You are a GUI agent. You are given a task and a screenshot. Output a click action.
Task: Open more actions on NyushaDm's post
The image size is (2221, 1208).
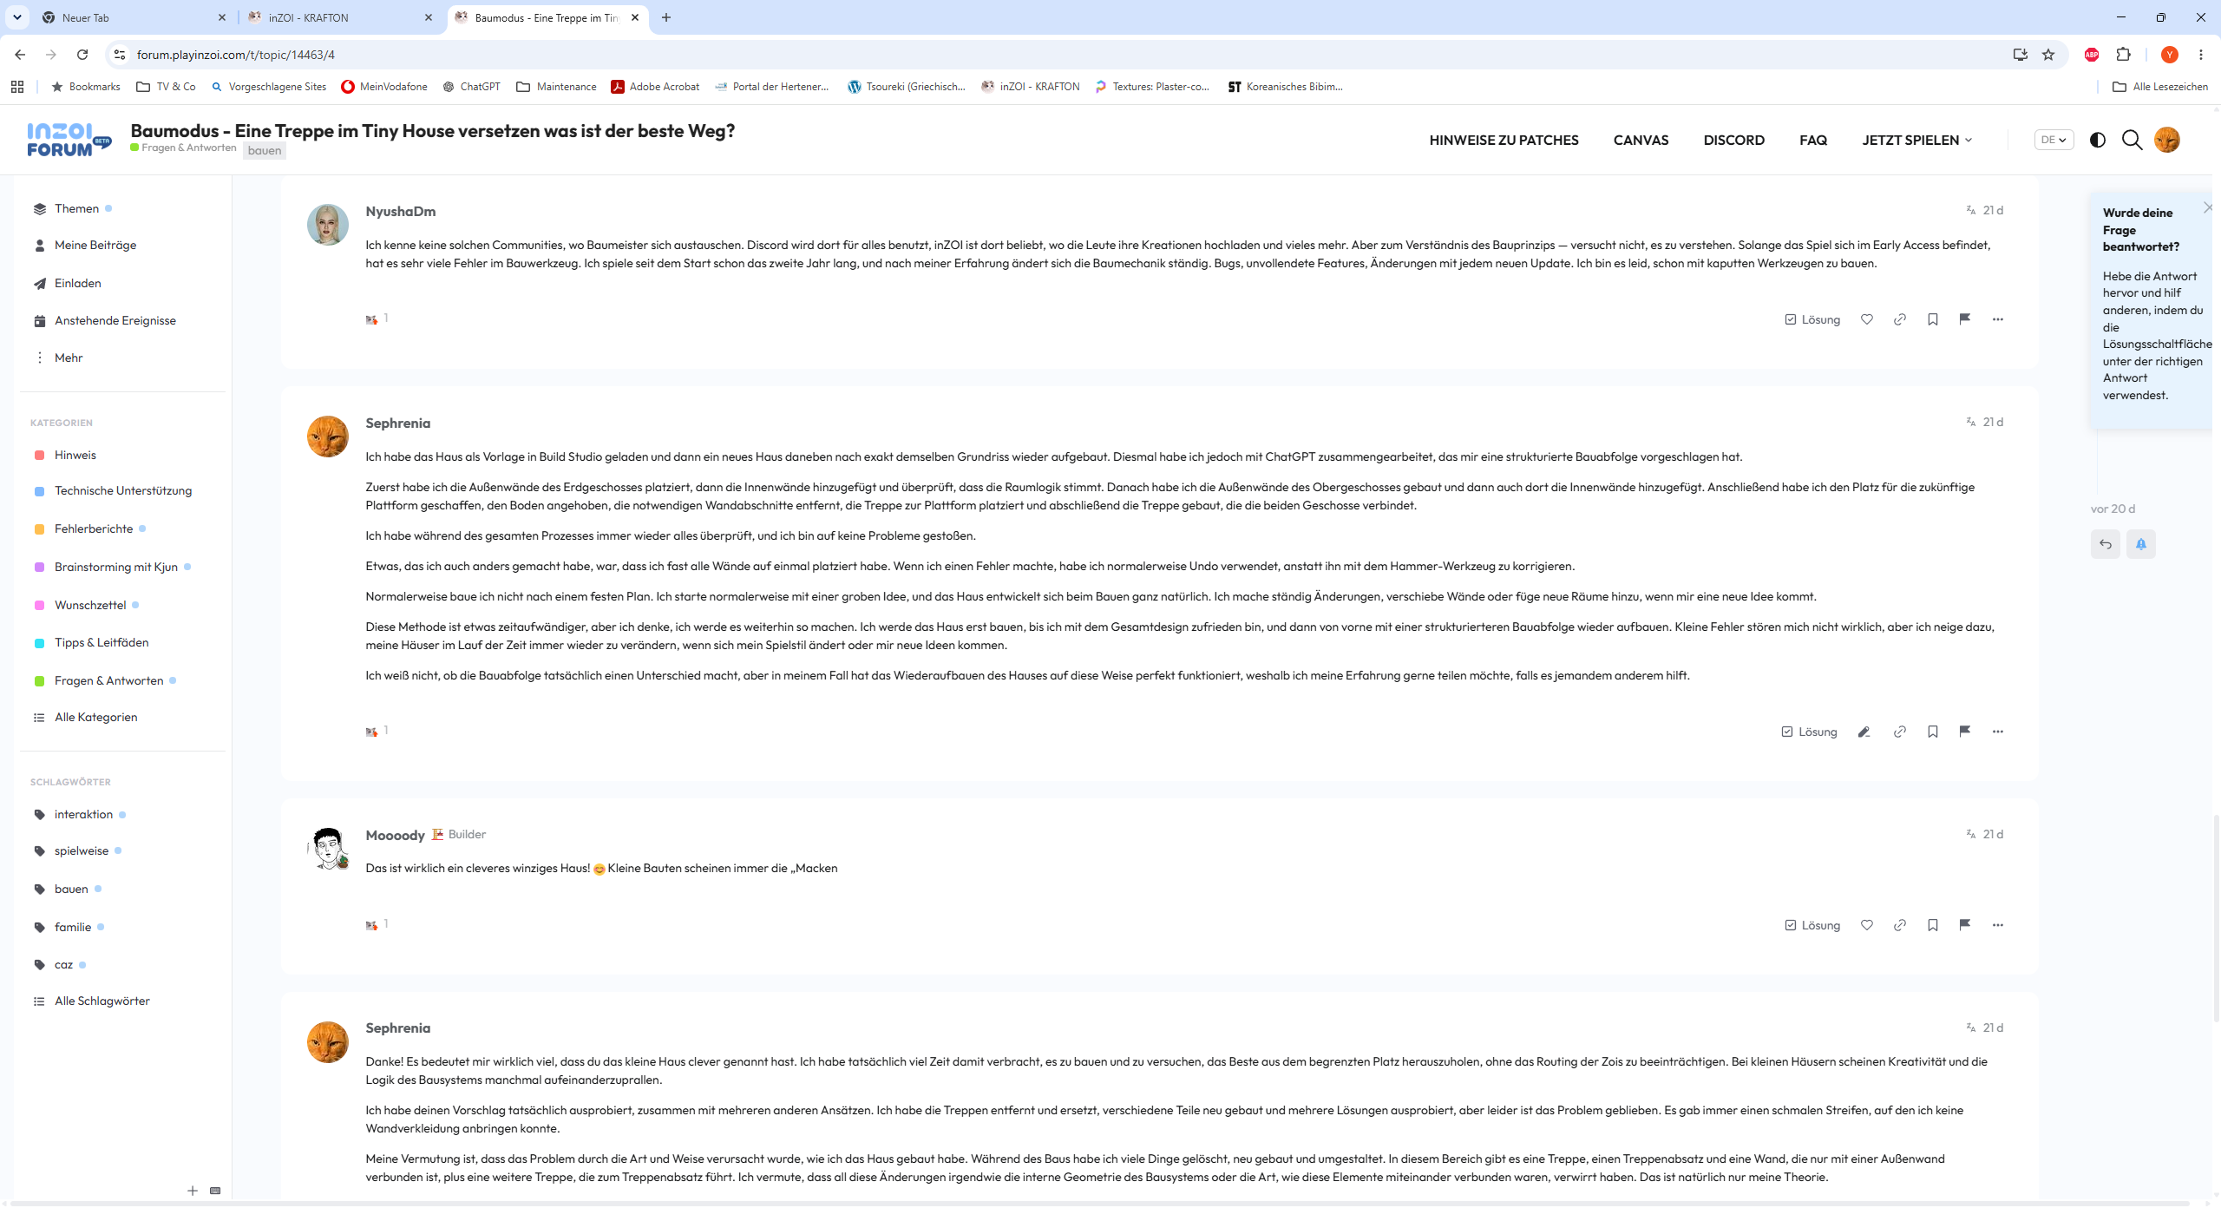1998,319
